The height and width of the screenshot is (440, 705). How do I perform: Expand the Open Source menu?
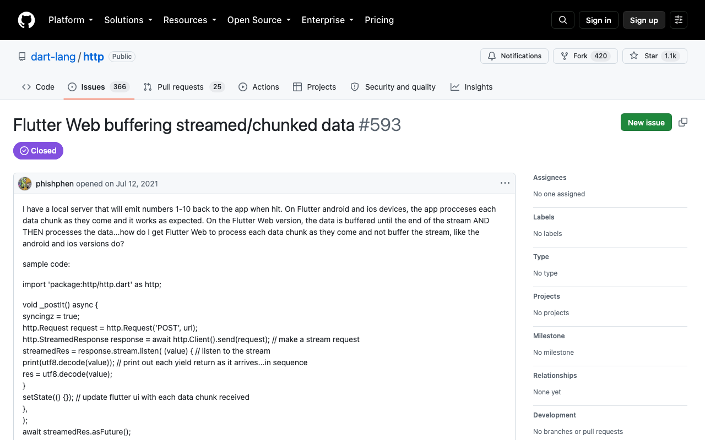[259, 20]
